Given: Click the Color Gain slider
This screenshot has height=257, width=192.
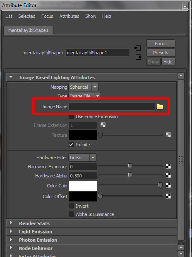Looking at the screenshot, I should [130, 185].
